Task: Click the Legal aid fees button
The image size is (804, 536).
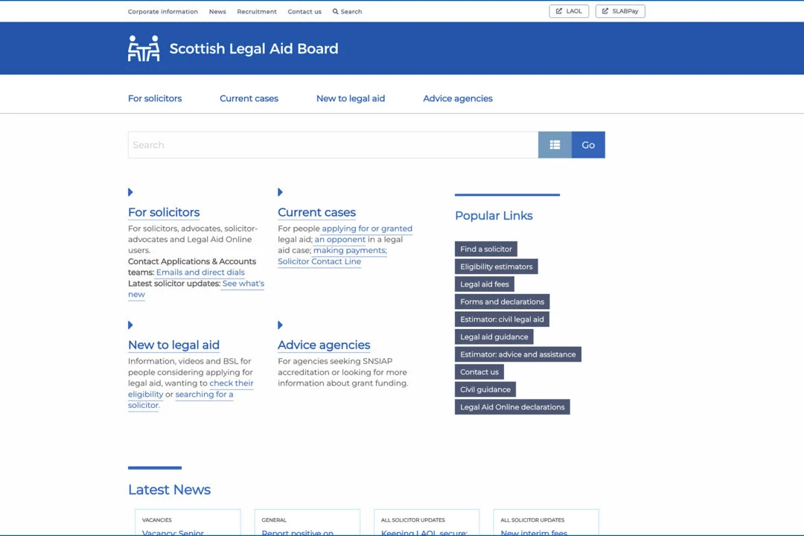Action: tap(485, 284)
